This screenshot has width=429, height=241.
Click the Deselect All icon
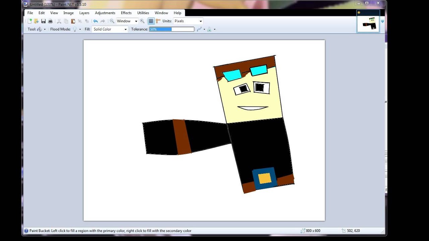coord(87,21)
